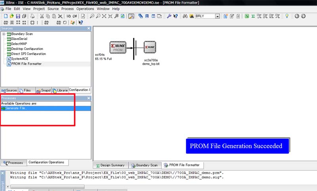Image resolution: width=317 pixels, height=191 pixels.
Task: Open the File menu
Action: pyautogui.click(x=8, y=9)
